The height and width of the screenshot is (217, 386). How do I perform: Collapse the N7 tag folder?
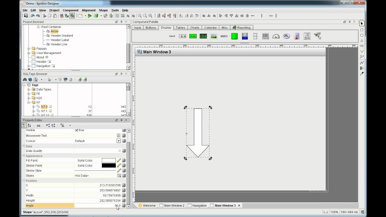[29, 102]
